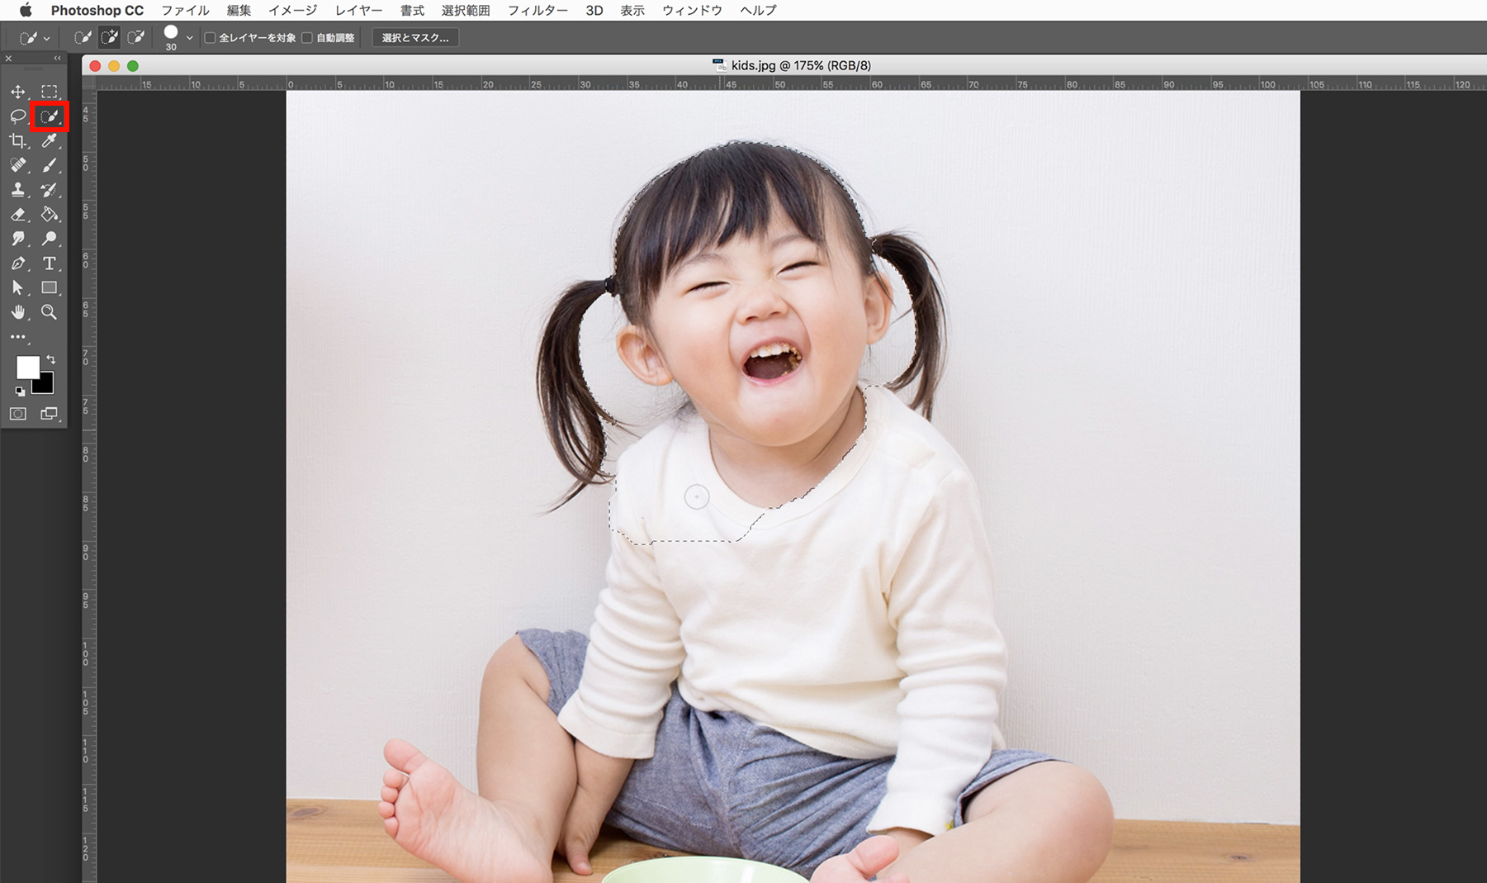Select the Clone Stamp tool
The width and height of the screenshot is (1487, 883).
(18, 190)
